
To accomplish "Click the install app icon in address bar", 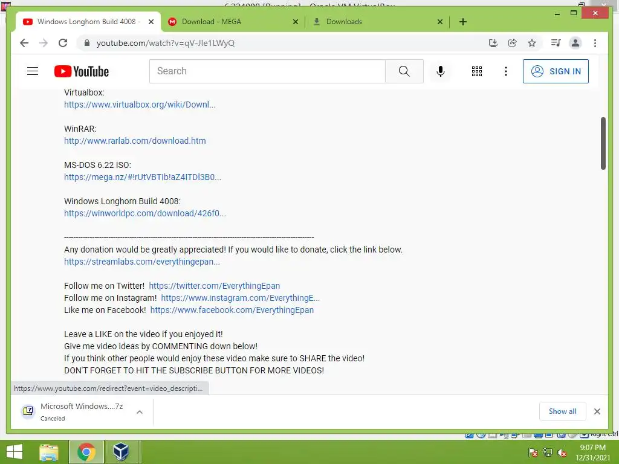I will tap(493, 43).
